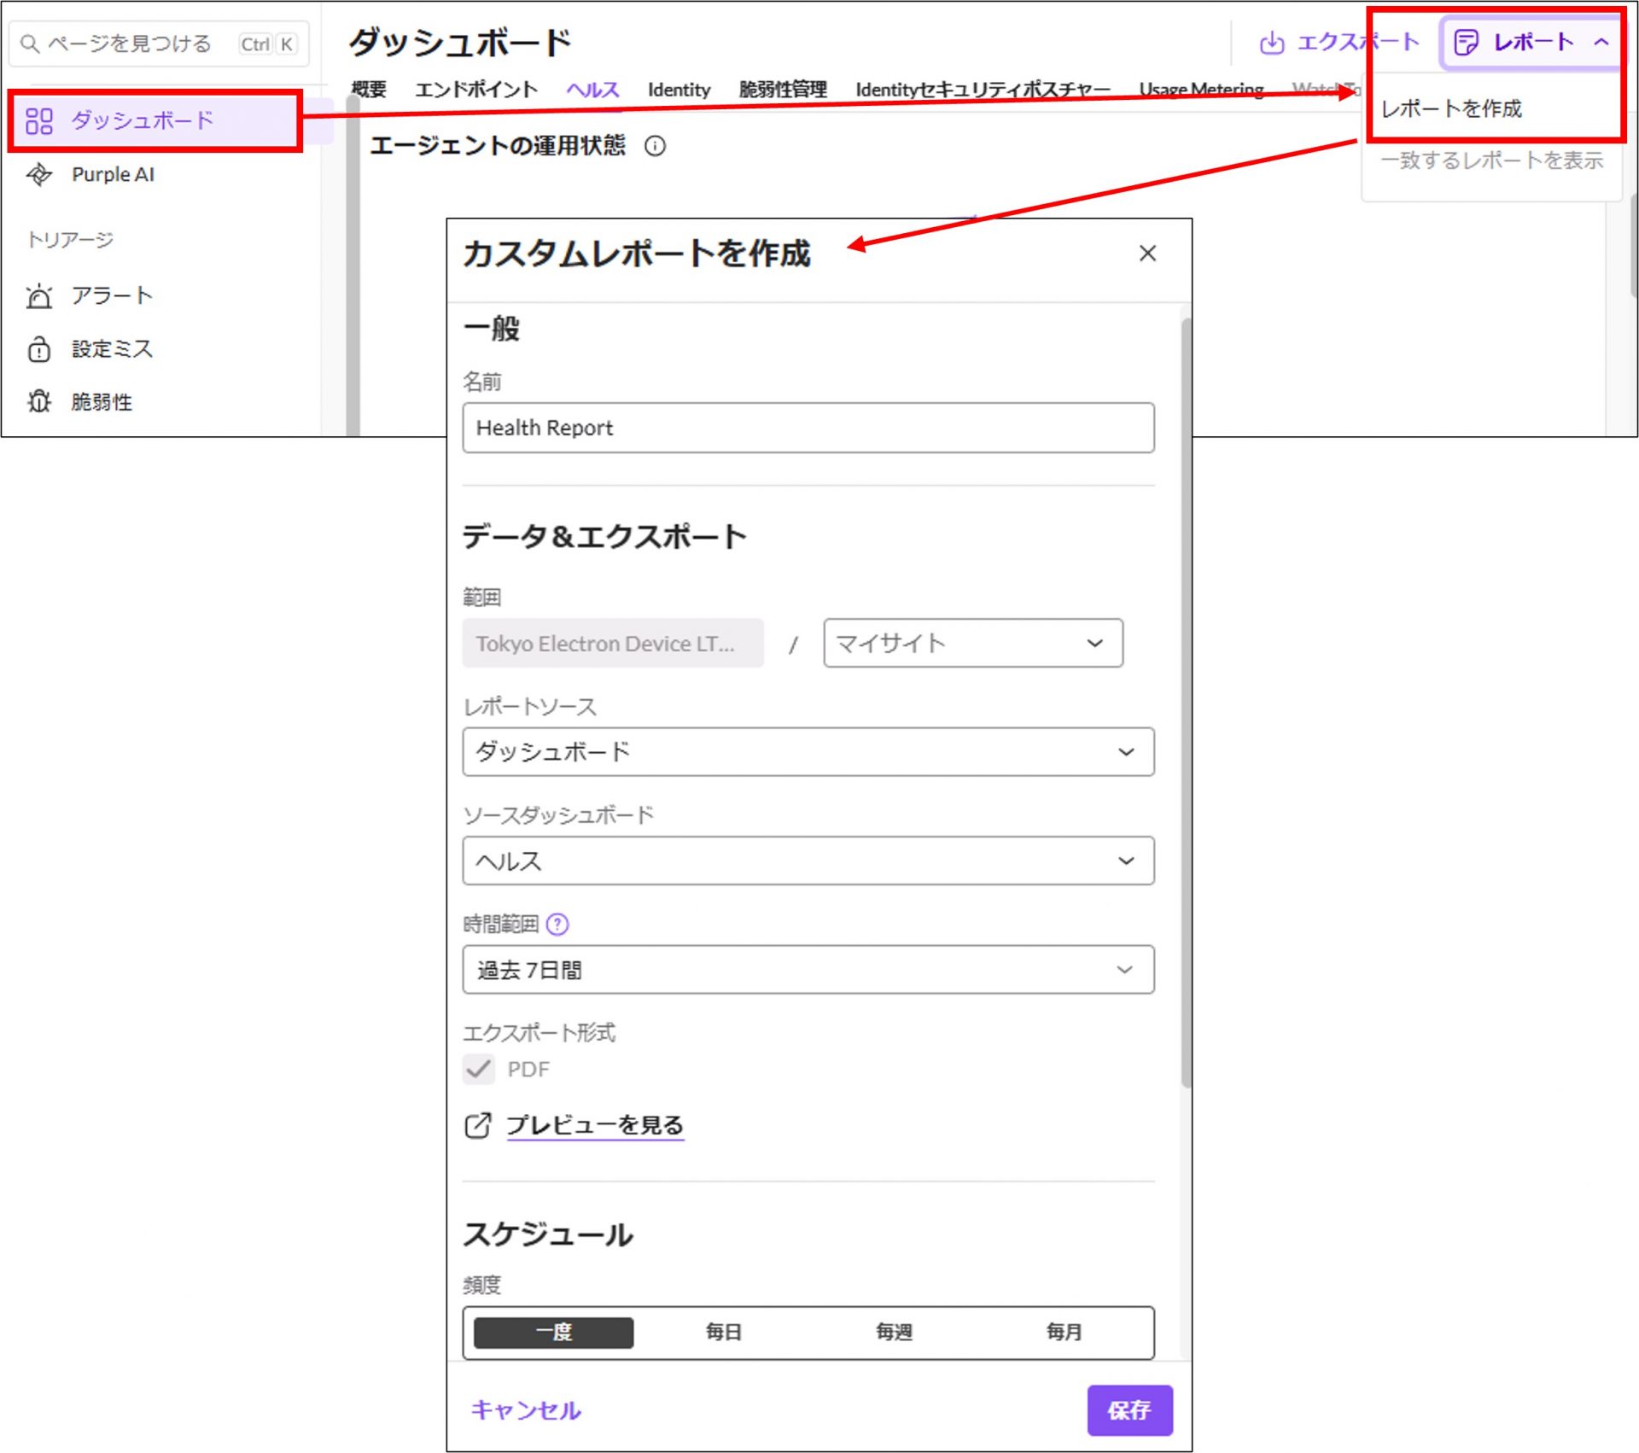
Task: Click the Alerts siren icon
Action: coord(39,296)
